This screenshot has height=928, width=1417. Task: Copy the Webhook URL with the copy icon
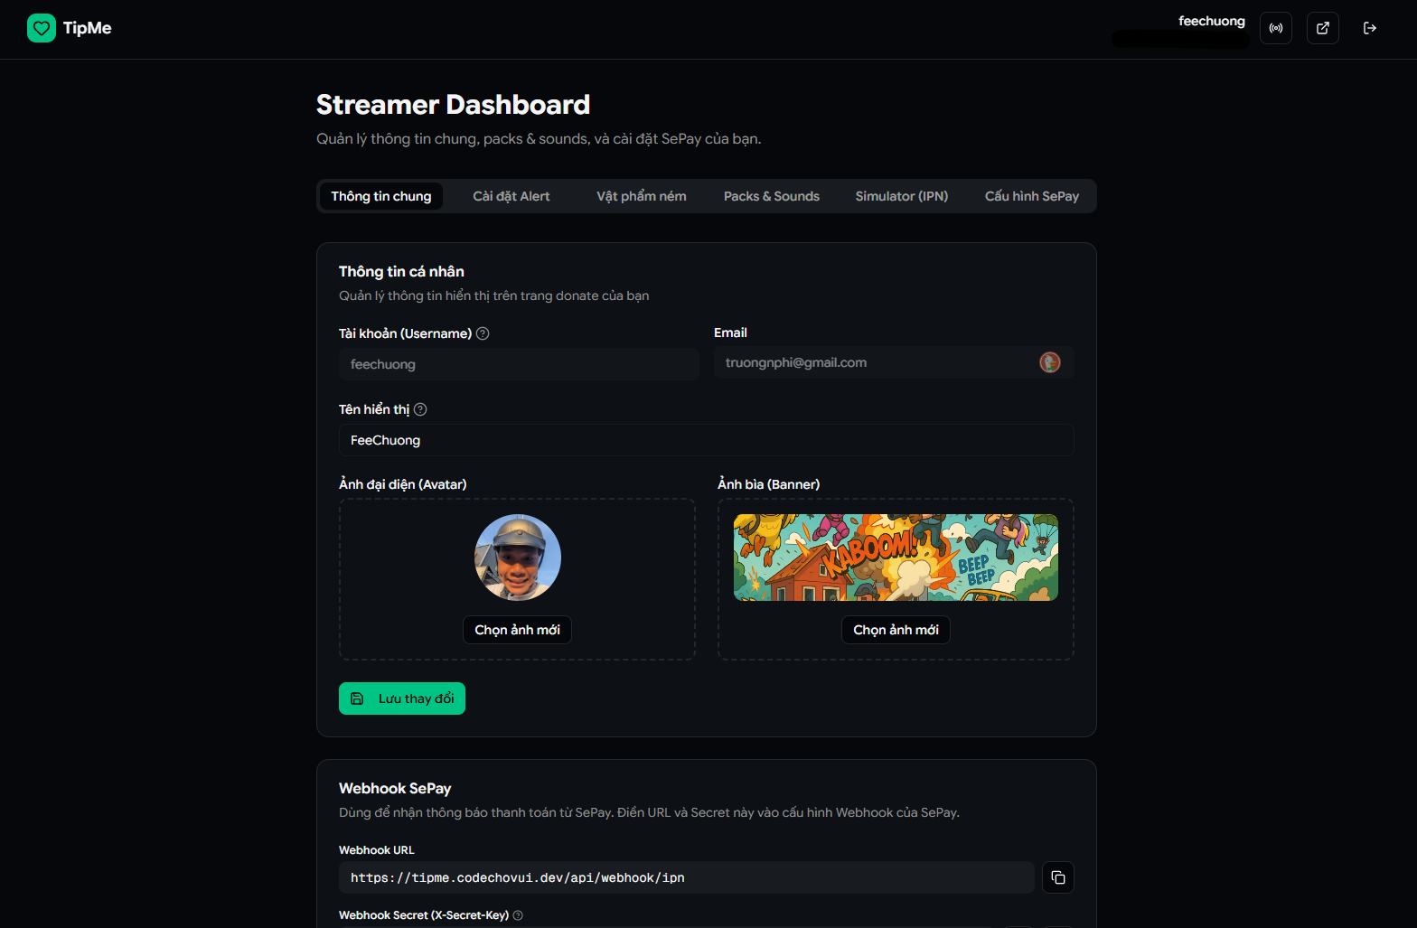pyautogui.click(x=1058, y=877)
